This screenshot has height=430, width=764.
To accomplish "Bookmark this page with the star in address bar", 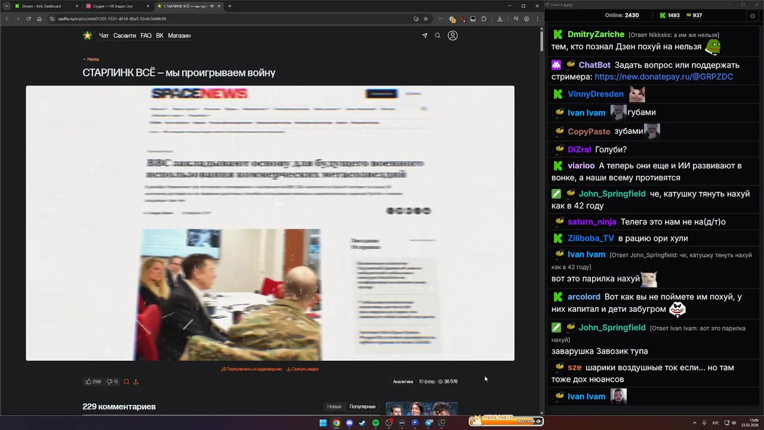I will click(x=426, y=19).
